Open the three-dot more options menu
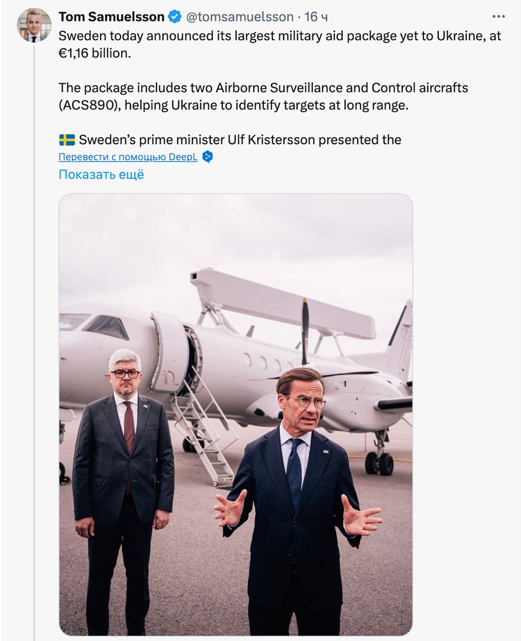521x641 pixels. tap(498, 17)
